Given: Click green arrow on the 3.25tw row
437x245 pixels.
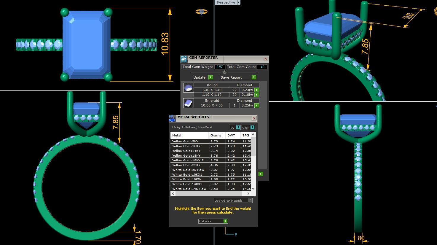Looking at the screenshot, I should click(257, 105).
